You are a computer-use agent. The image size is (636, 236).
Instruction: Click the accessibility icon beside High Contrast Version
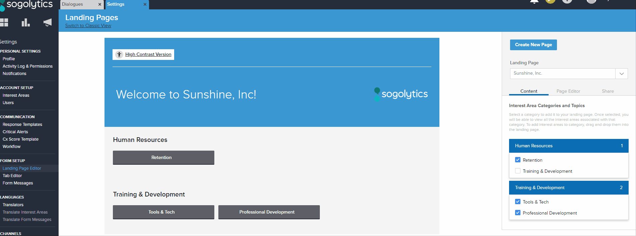pyautogui.click(x=119, y=55)
